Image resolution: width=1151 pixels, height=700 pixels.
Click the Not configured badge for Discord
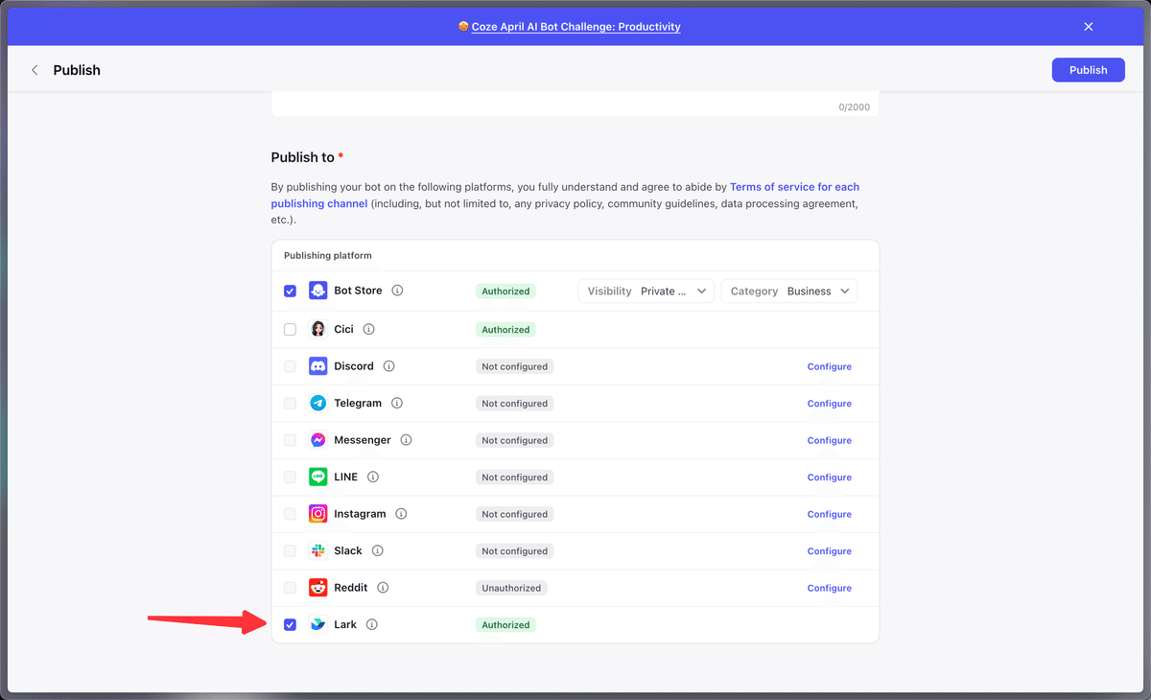[515, 366]
